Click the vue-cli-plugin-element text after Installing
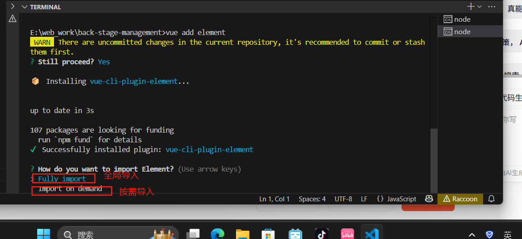The image size is (522, 239). pos(134,81)
